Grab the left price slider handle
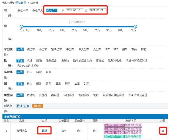The width and height of the screenshot is (173, 140). point(21,27)
